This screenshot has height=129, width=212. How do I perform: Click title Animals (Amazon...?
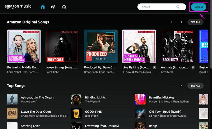[x=174, y=67]
